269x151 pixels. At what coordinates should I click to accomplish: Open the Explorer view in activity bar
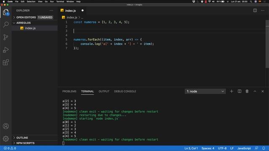pyautogui.click(x=5, y=12)
